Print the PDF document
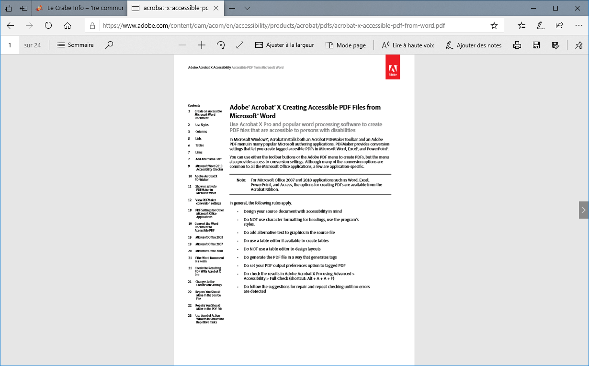 pyautogui.click(x=517, y=45)
